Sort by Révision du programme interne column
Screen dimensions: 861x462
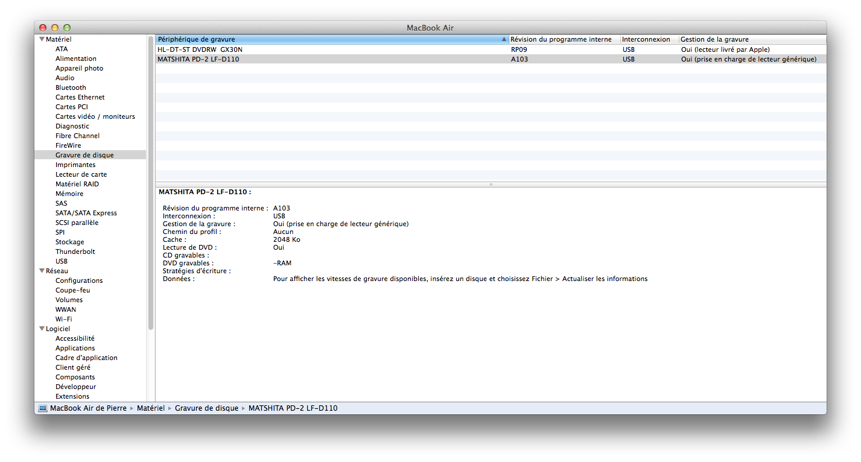click(x=564, y=39)
